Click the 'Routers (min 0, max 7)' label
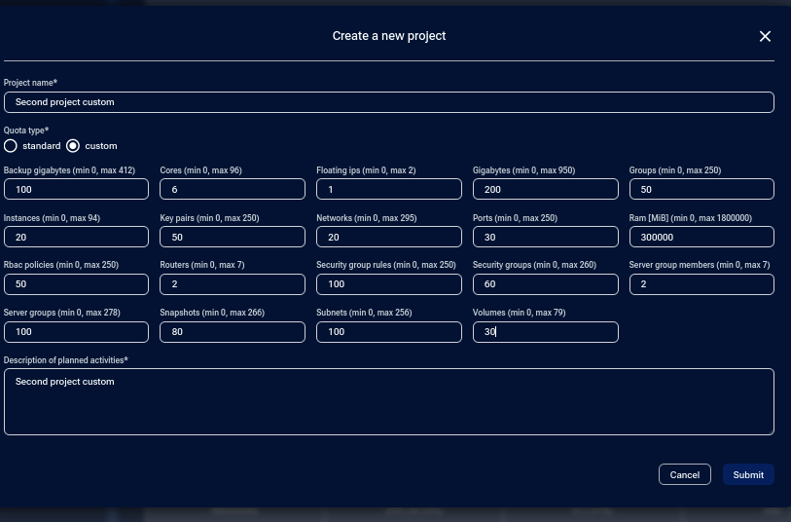The height and width of the screenshot is (522, 791). click(202, 265)
